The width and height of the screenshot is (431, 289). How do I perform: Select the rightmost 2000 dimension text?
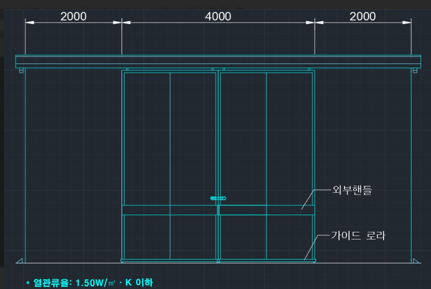[362, 16]
